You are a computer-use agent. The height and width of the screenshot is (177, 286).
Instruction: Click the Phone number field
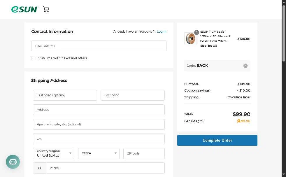105,168
